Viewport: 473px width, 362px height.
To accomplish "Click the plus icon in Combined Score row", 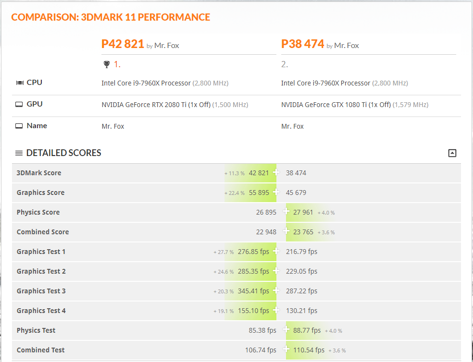I will tap(286, 231).
